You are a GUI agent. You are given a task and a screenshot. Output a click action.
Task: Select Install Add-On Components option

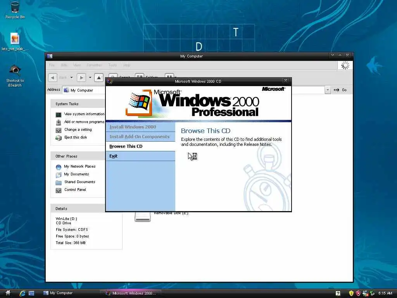click(x=140, y=137)
